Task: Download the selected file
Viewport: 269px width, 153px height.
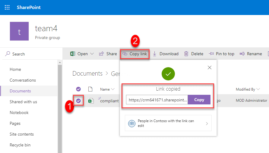Action: 166,54
